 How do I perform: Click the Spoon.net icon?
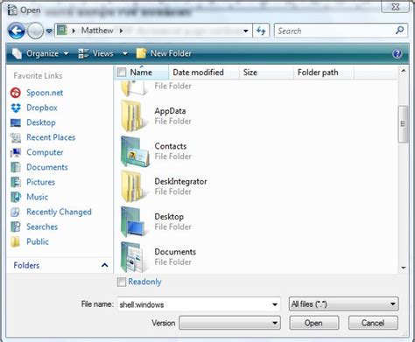pyautogui.click(x=16, y=93)
